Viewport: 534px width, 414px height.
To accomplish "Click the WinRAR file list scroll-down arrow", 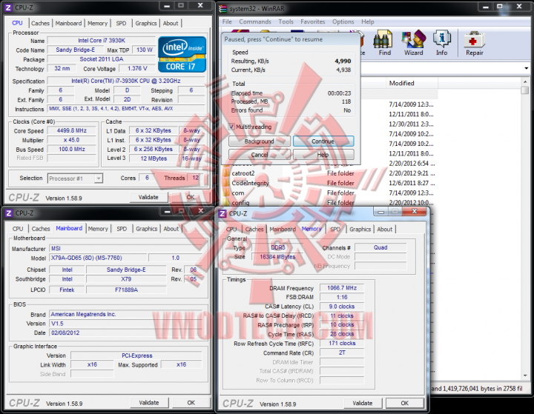I will (x=525, y=376).
